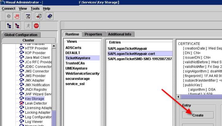The image size is (222, 126).
Task: Select UMEKeystore view
Action: [76, 68]
